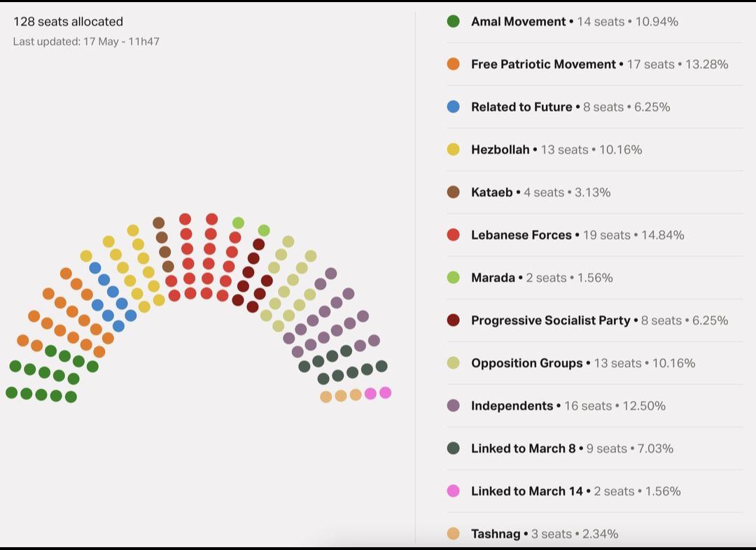Click the orange Free Patriotic Movement dot
The width and height of the screenshot is (756, 550).
pyautogui.click(x=453, y=64)
